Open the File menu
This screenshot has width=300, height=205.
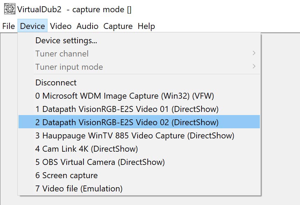click(x=9, y=26)
